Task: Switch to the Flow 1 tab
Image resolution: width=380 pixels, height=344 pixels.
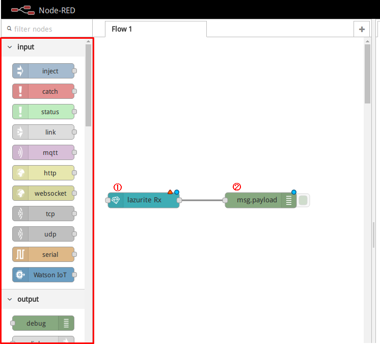Action: point(156,29)
